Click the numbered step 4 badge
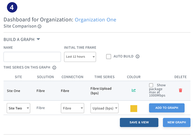Viewport: 194px width, 136px height. [x=12, y=7]
